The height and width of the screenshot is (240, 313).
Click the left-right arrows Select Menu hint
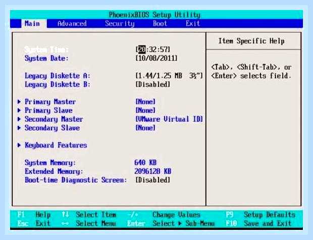tap(89, 223)
